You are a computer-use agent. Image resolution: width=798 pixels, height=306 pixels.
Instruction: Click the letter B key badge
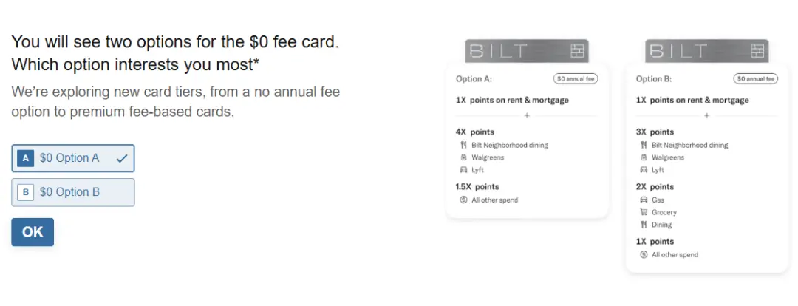[x=25, y=192]
